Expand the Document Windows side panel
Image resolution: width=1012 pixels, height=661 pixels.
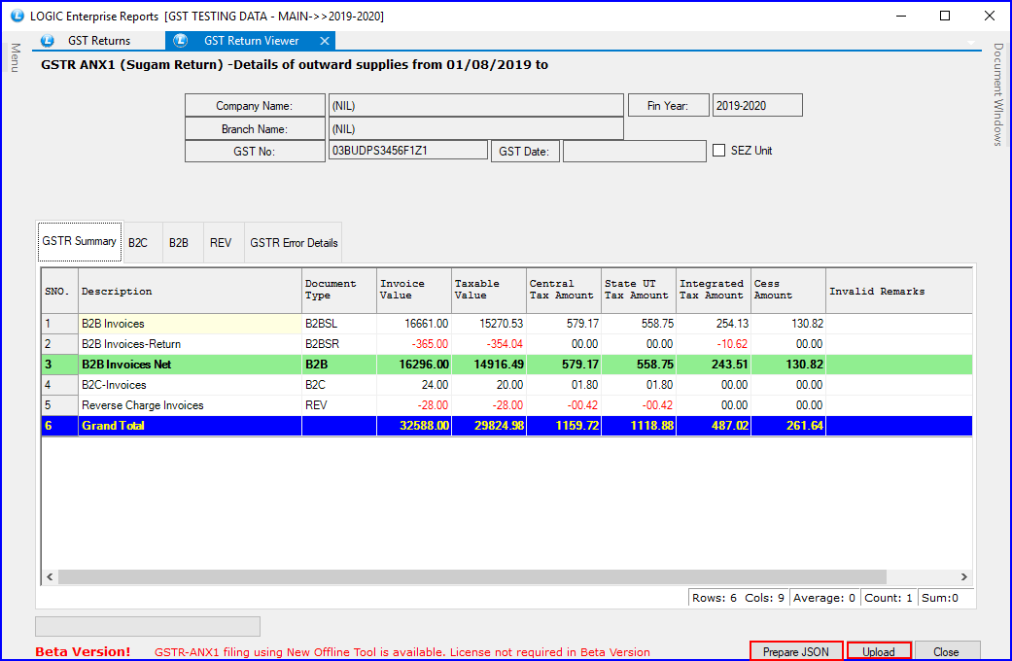(998, 94)
